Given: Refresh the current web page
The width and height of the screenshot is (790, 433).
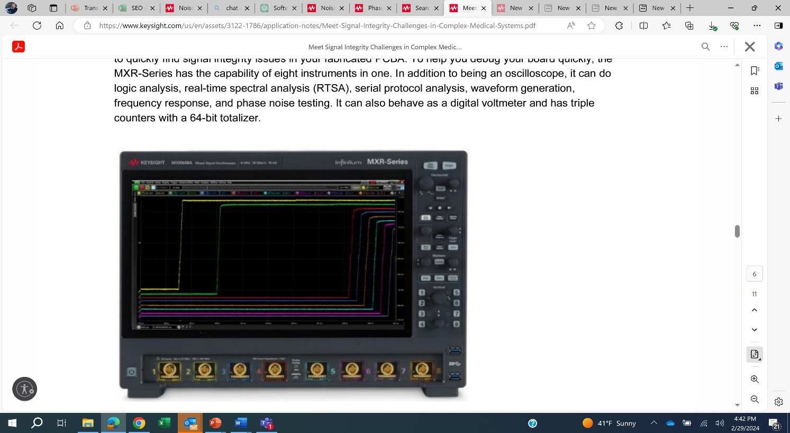Looking at the screenshot, I should [x=37, y=25].
